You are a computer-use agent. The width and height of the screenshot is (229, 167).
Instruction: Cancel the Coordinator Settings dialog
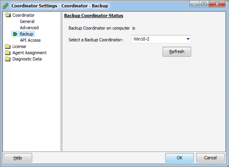click(x=211, y=158)
